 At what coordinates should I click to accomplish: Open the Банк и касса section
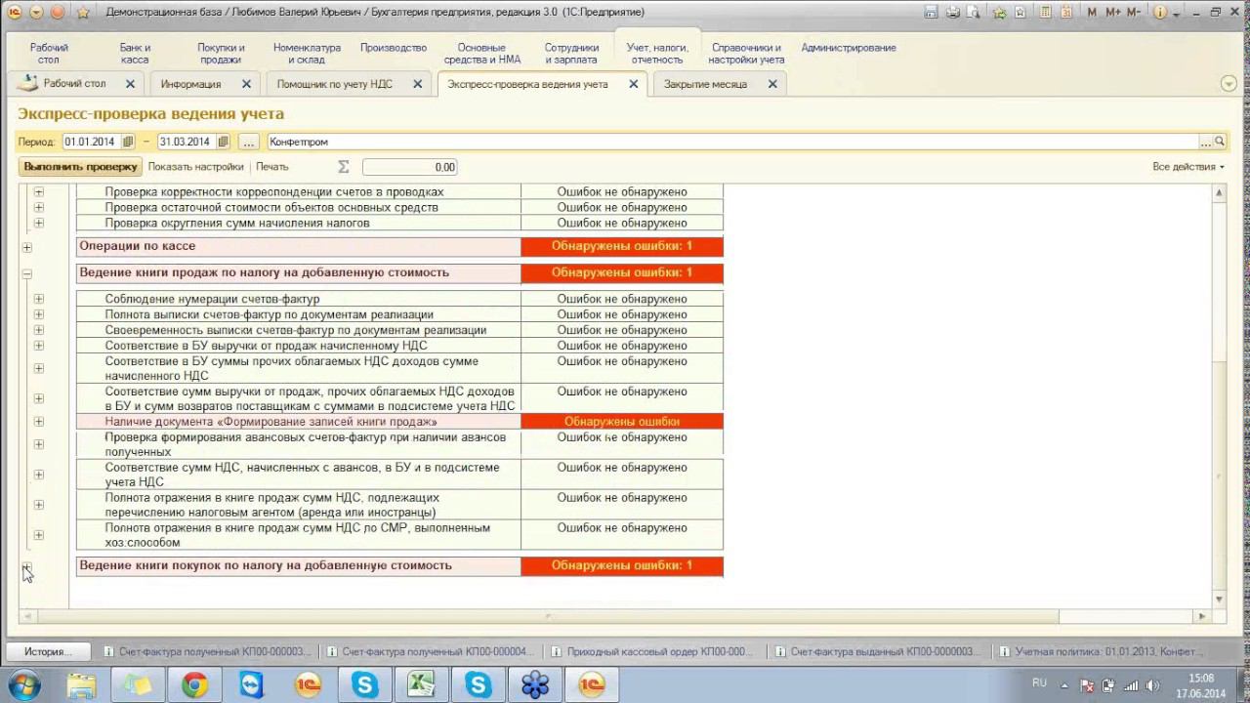[x=135, y=53]
